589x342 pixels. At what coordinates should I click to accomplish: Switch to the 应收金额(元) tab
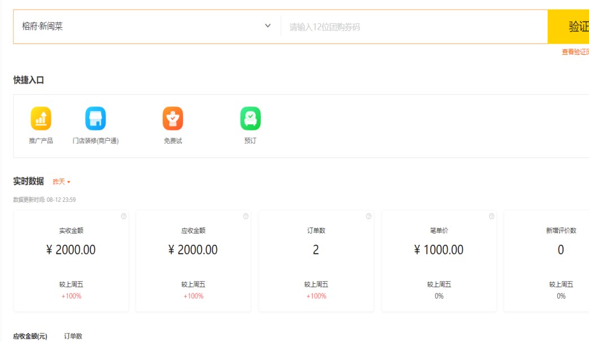[x=30, y=336]
